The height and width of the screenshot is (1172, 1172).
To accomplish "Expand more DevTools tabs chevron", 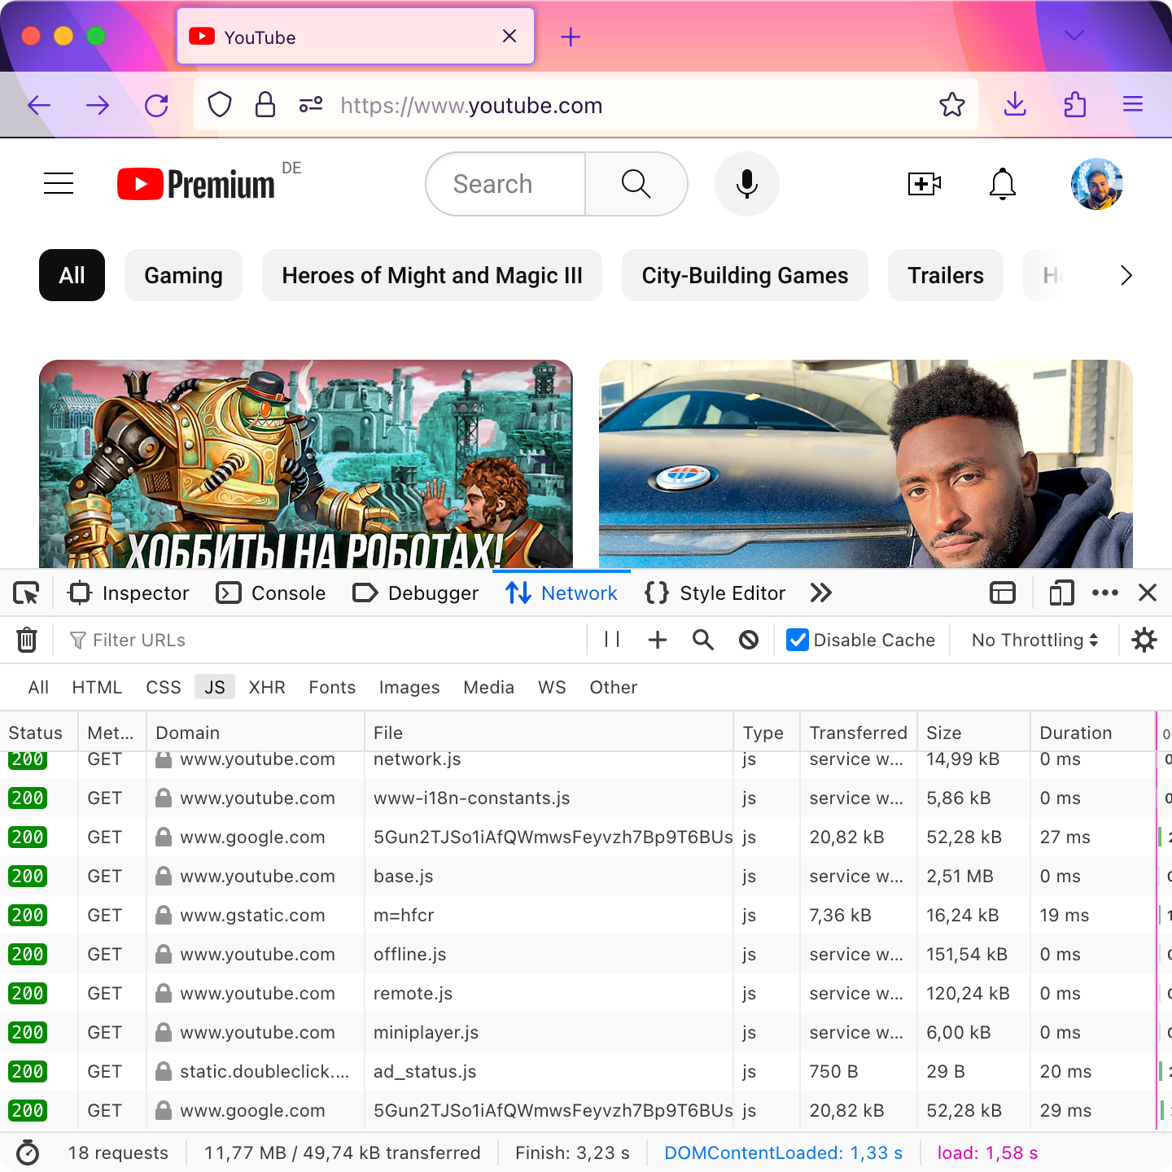I will click(821, 593).
